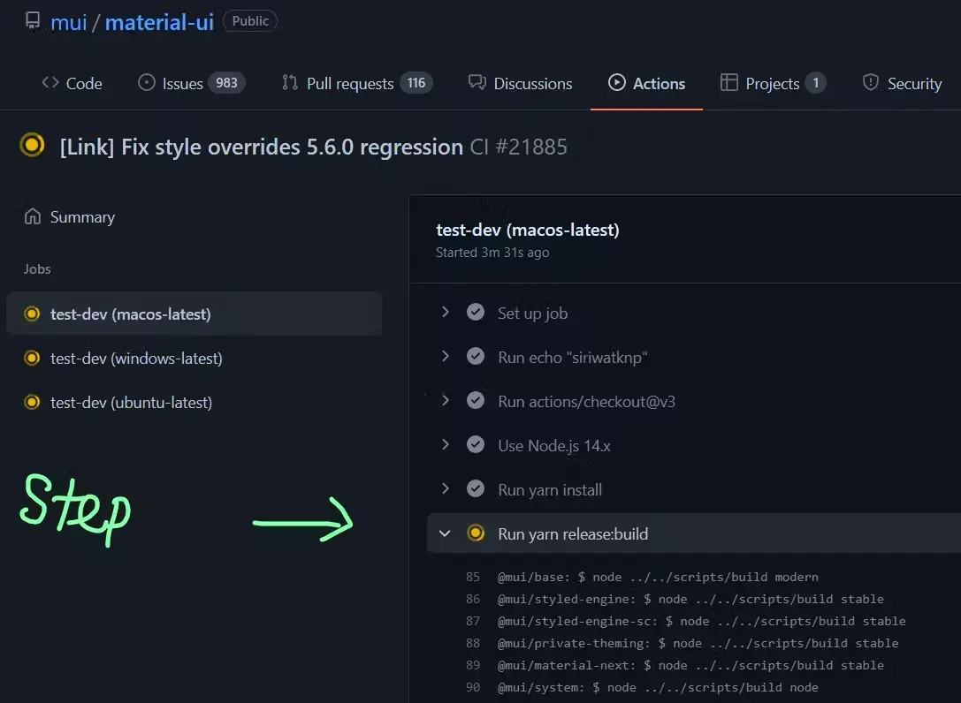Open the Issues tab with its circle icon
Image resolution: width=961 pixels, height=703 pixels.
pos(146,83)
